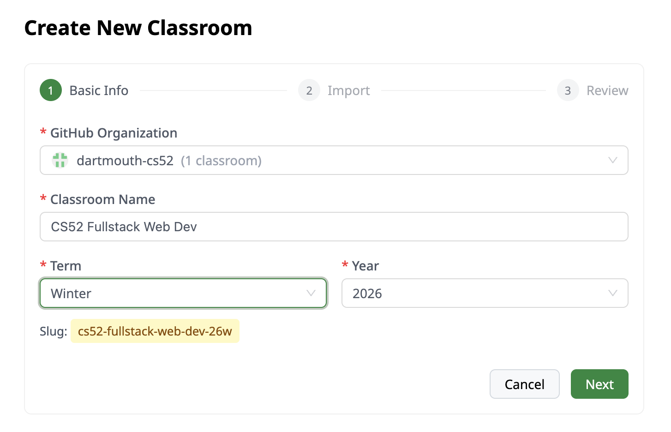Click the Create New Classroom heading
Viewport: 671px width, 432px height.
(138, 28)
